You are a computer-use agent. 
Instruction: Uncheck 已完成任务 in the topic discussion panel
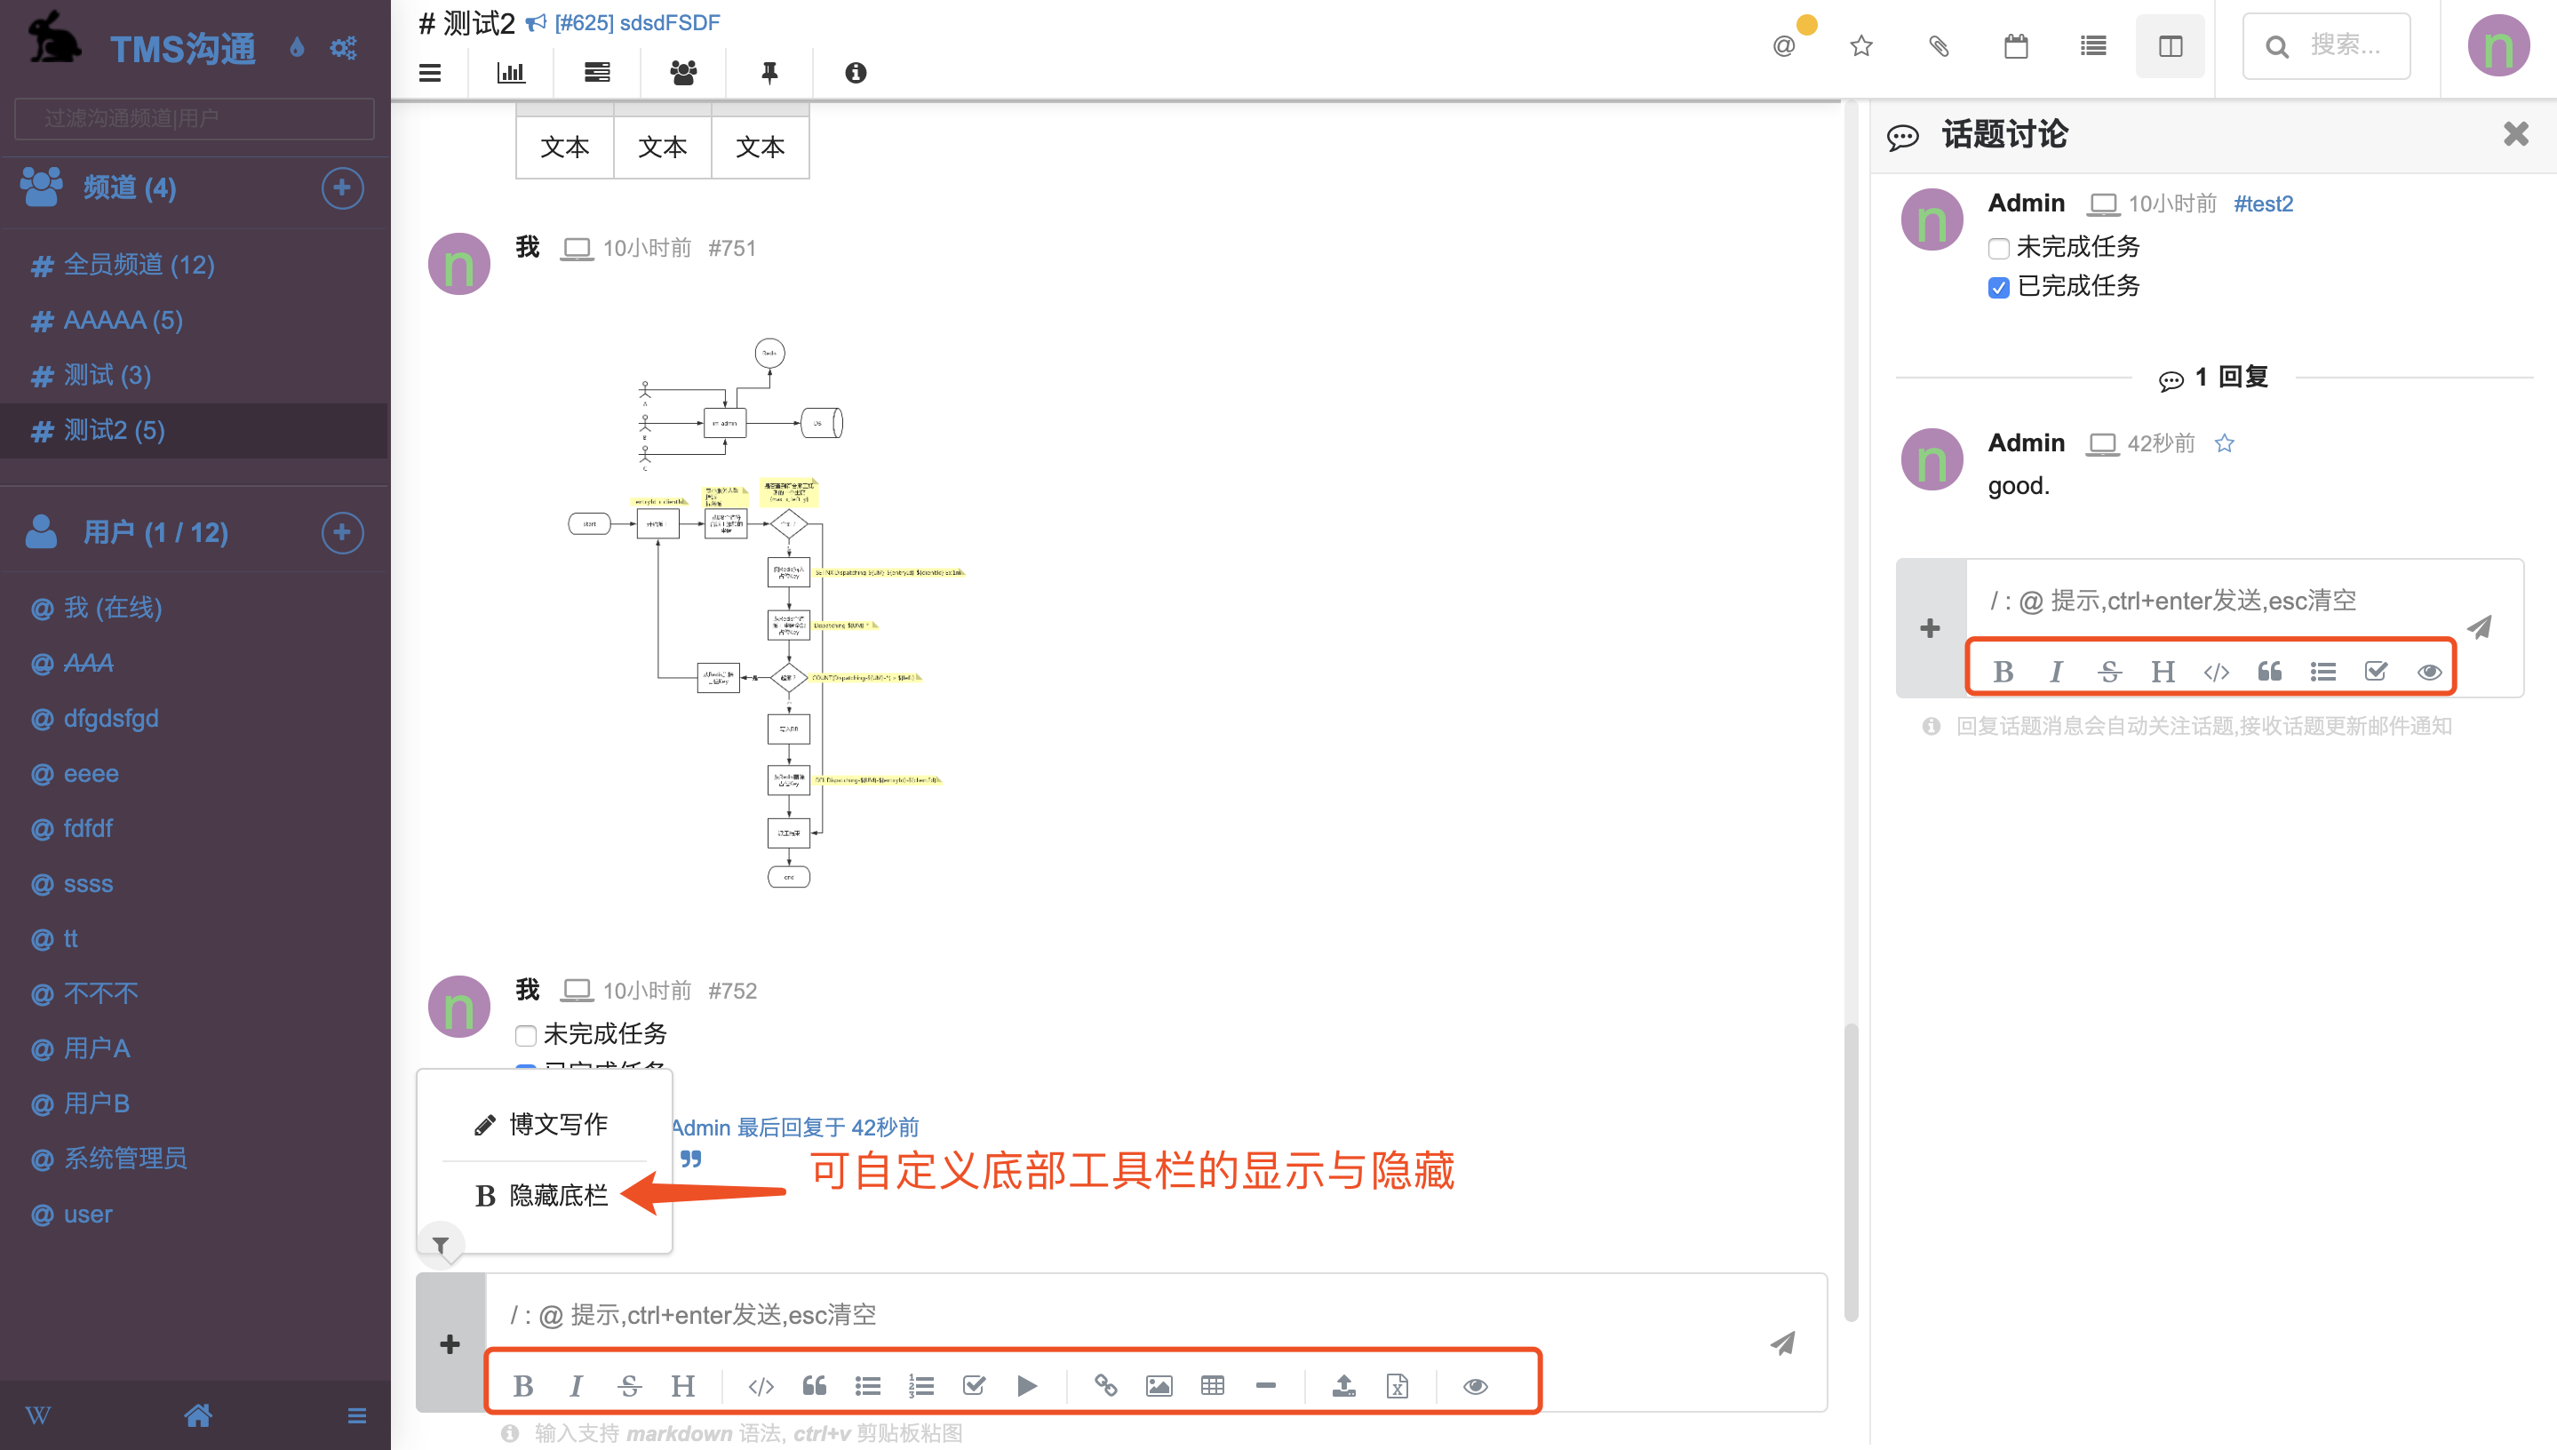(1997, 287)
